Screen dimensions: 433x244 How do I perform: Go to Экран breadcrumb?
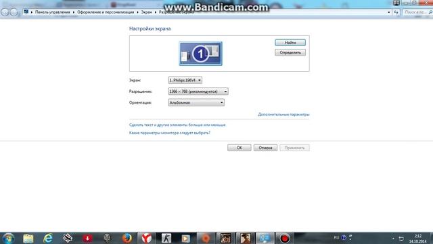tap(146, 12)
